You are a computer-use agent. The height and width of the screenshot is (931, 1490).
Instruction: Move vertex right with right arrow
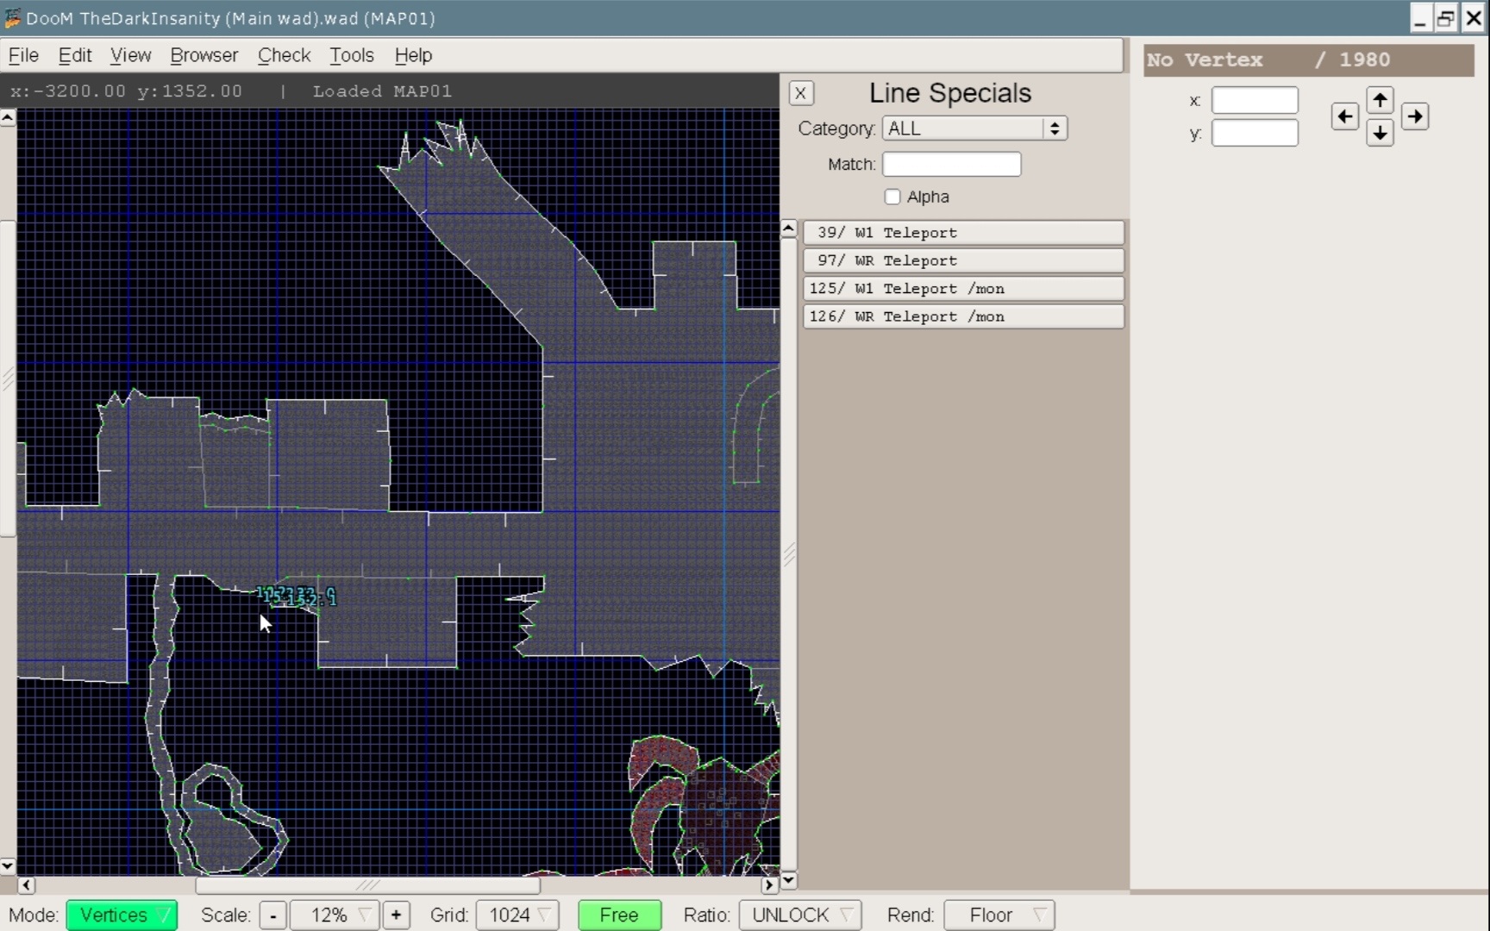point(1415,116)
